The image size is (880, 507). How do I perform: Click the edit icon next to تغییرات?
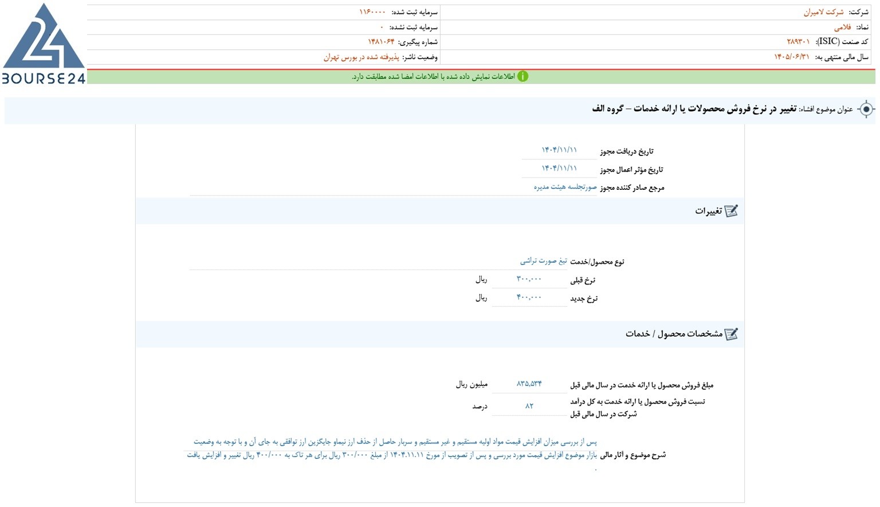(x=731, y=211)
